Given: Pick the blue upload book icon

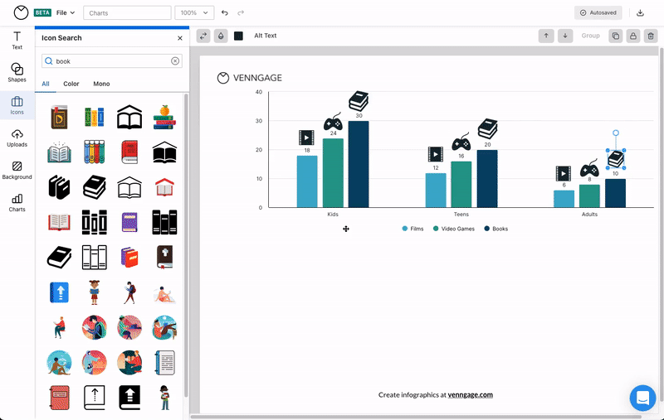Looking at the screenshot, I should tap(59, 292).
